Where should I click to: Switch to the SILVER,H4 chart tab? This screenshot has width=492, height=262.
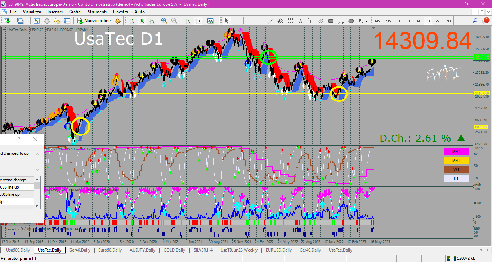coord(203,250)
